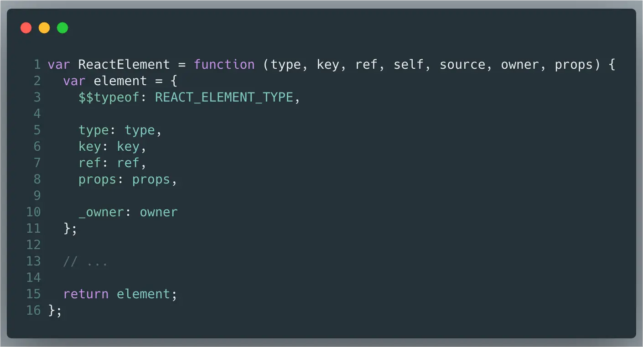Click the red close window dot
Screen dimensions: 643x347
pos(26,28)
